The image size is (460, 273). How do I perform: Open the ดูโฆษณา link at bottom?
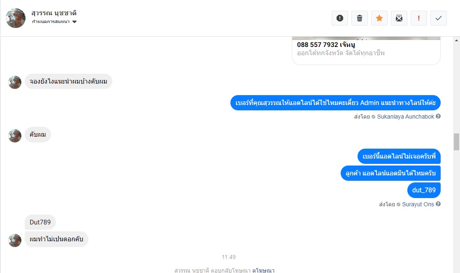(263, 271)
